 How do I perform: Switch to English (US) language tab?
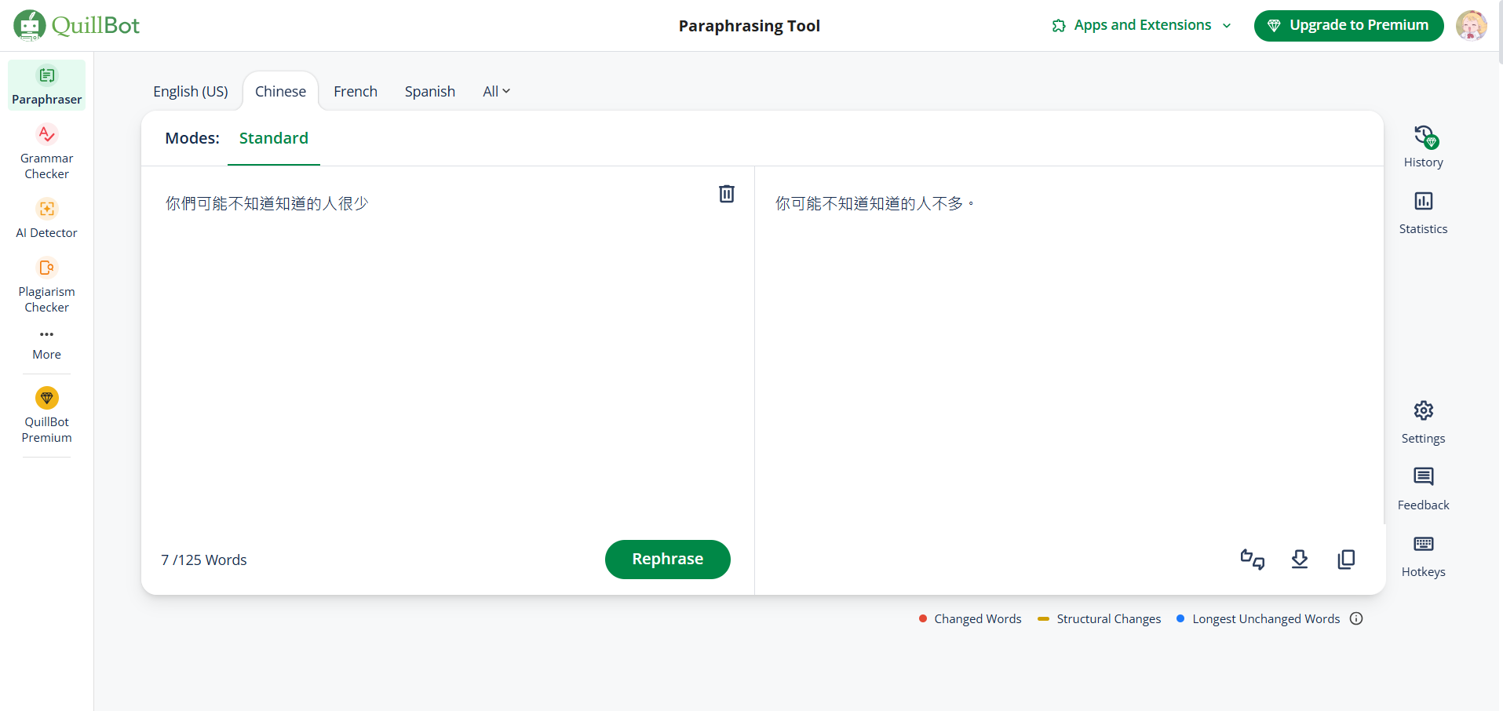click(191, 92)
